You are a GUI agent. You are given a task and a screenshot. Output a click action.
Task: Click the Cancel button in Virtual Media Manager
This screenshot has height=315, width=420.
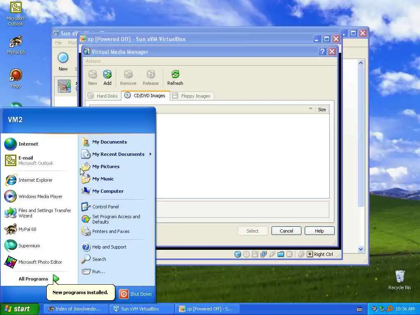[286, 231]
